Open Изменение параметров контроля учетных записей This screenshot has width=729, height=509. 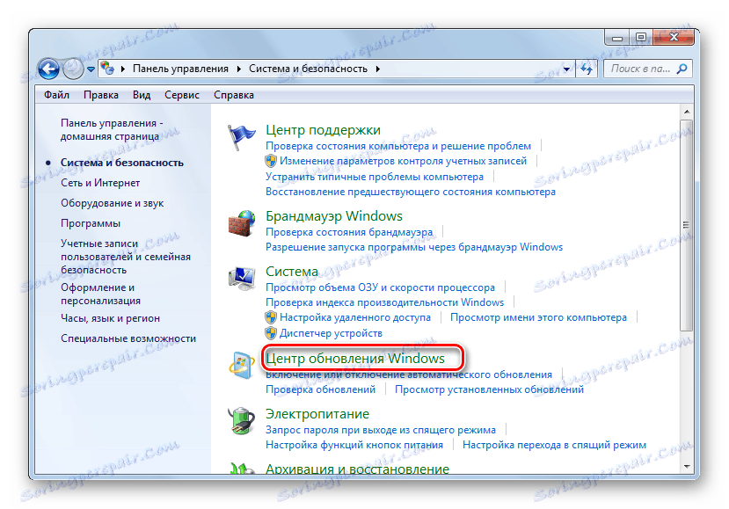point(403,161)
